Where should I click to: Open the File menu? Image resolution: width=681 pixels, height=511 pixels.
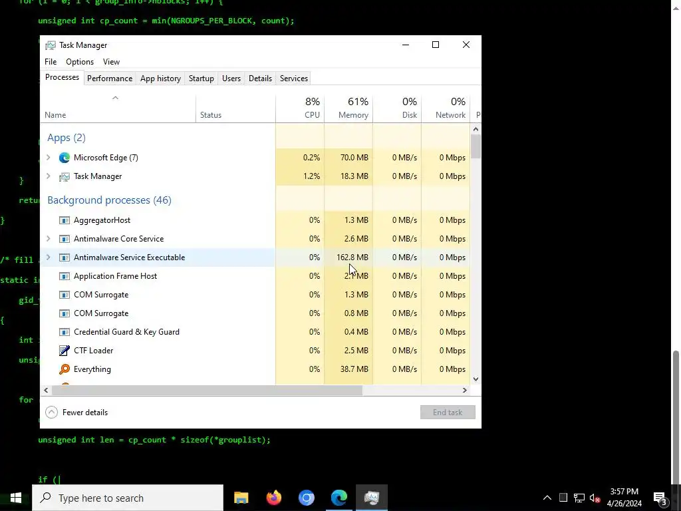[x=51, y=62]
